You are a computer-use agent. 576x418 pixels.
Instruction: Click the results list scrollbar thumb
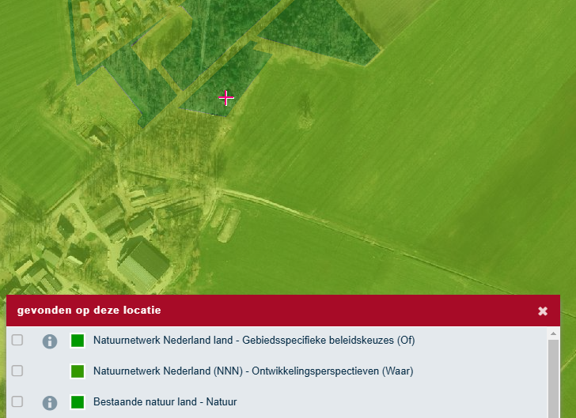[x=553, y=378]
